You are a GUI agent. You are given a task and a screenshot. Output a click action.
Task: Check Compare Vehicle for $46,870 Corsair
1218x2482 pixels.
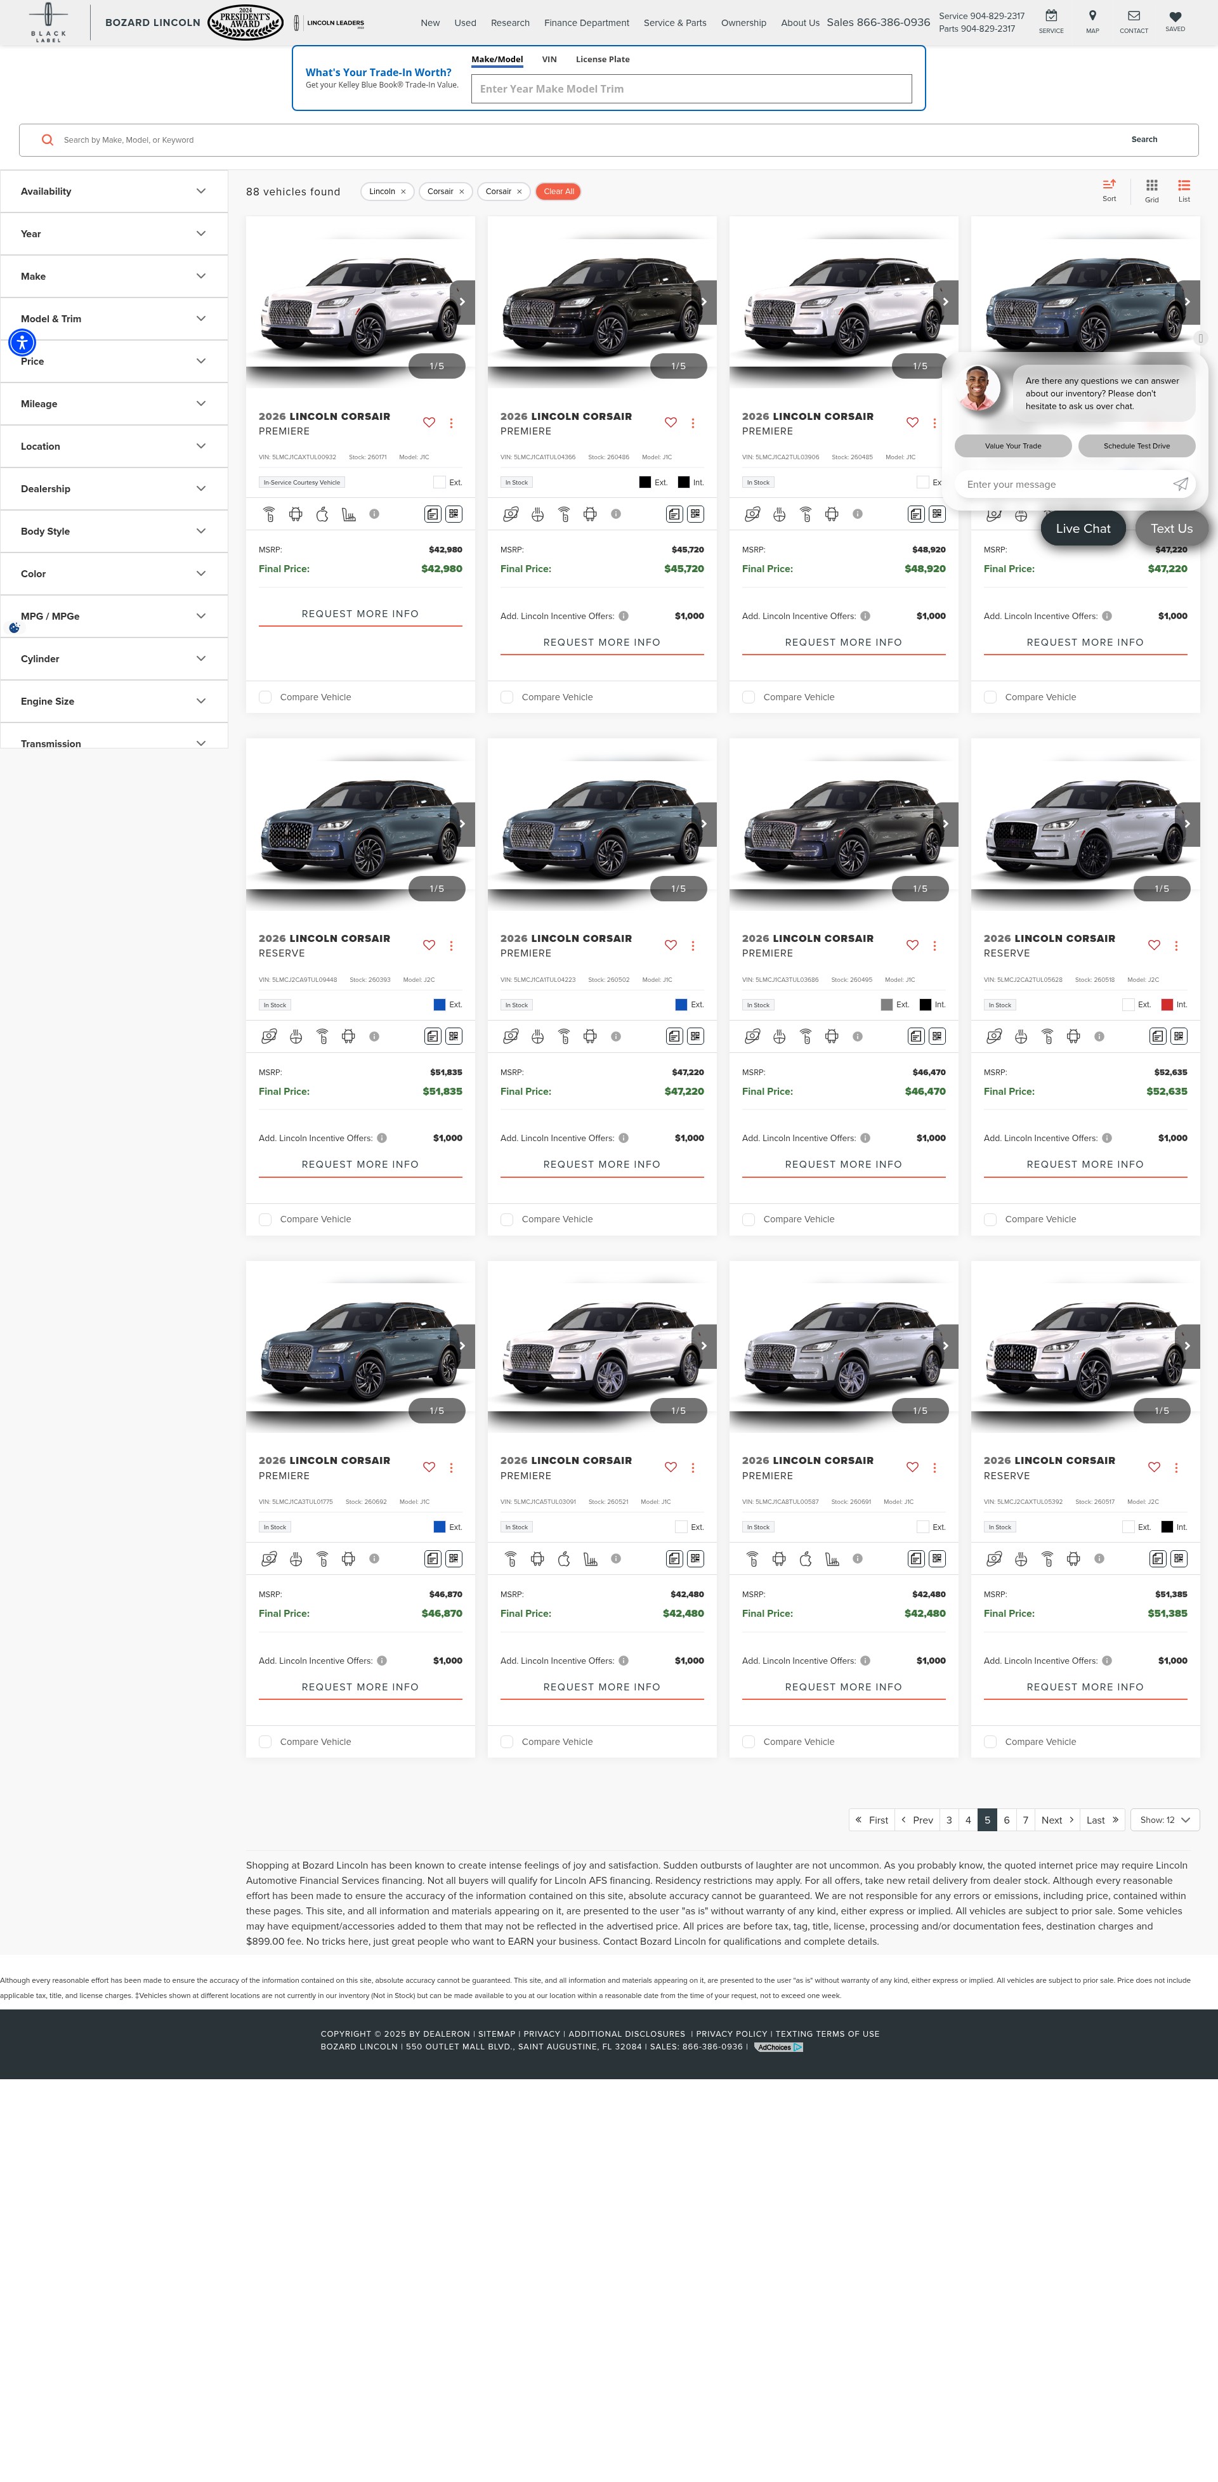tap(265, 1742)
